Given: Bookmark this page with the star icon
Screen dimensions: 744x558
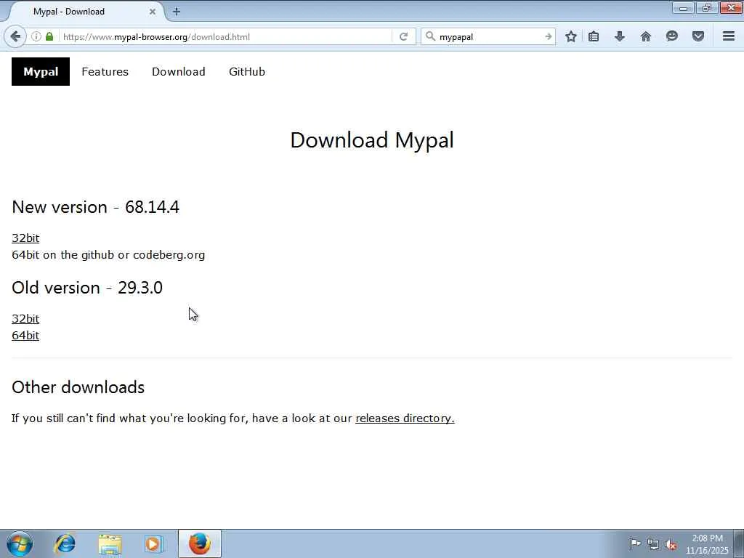Looking at the screenshot, I should point(571,36).
